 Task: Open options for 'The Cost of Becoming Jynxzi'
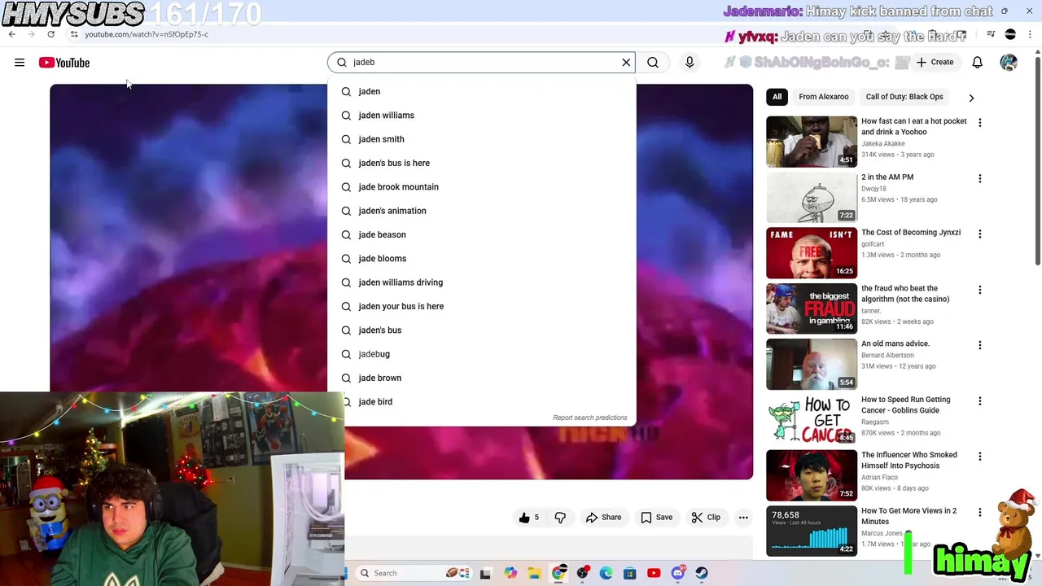pos(979,234)
